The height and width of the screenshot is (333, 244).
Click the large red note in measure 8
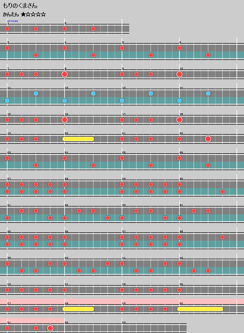[65, 74]
